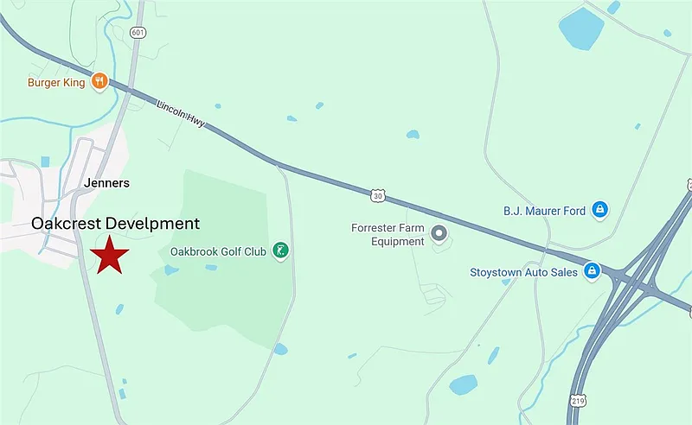Click the Route 601 highway shield
Viewport: 692px width, 425px height.
(x=138, y=33)
